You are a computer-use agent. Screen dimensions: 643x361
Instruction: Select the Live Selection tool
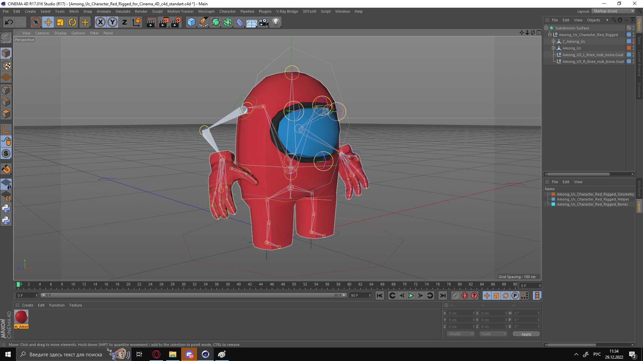tap(36, 22)
